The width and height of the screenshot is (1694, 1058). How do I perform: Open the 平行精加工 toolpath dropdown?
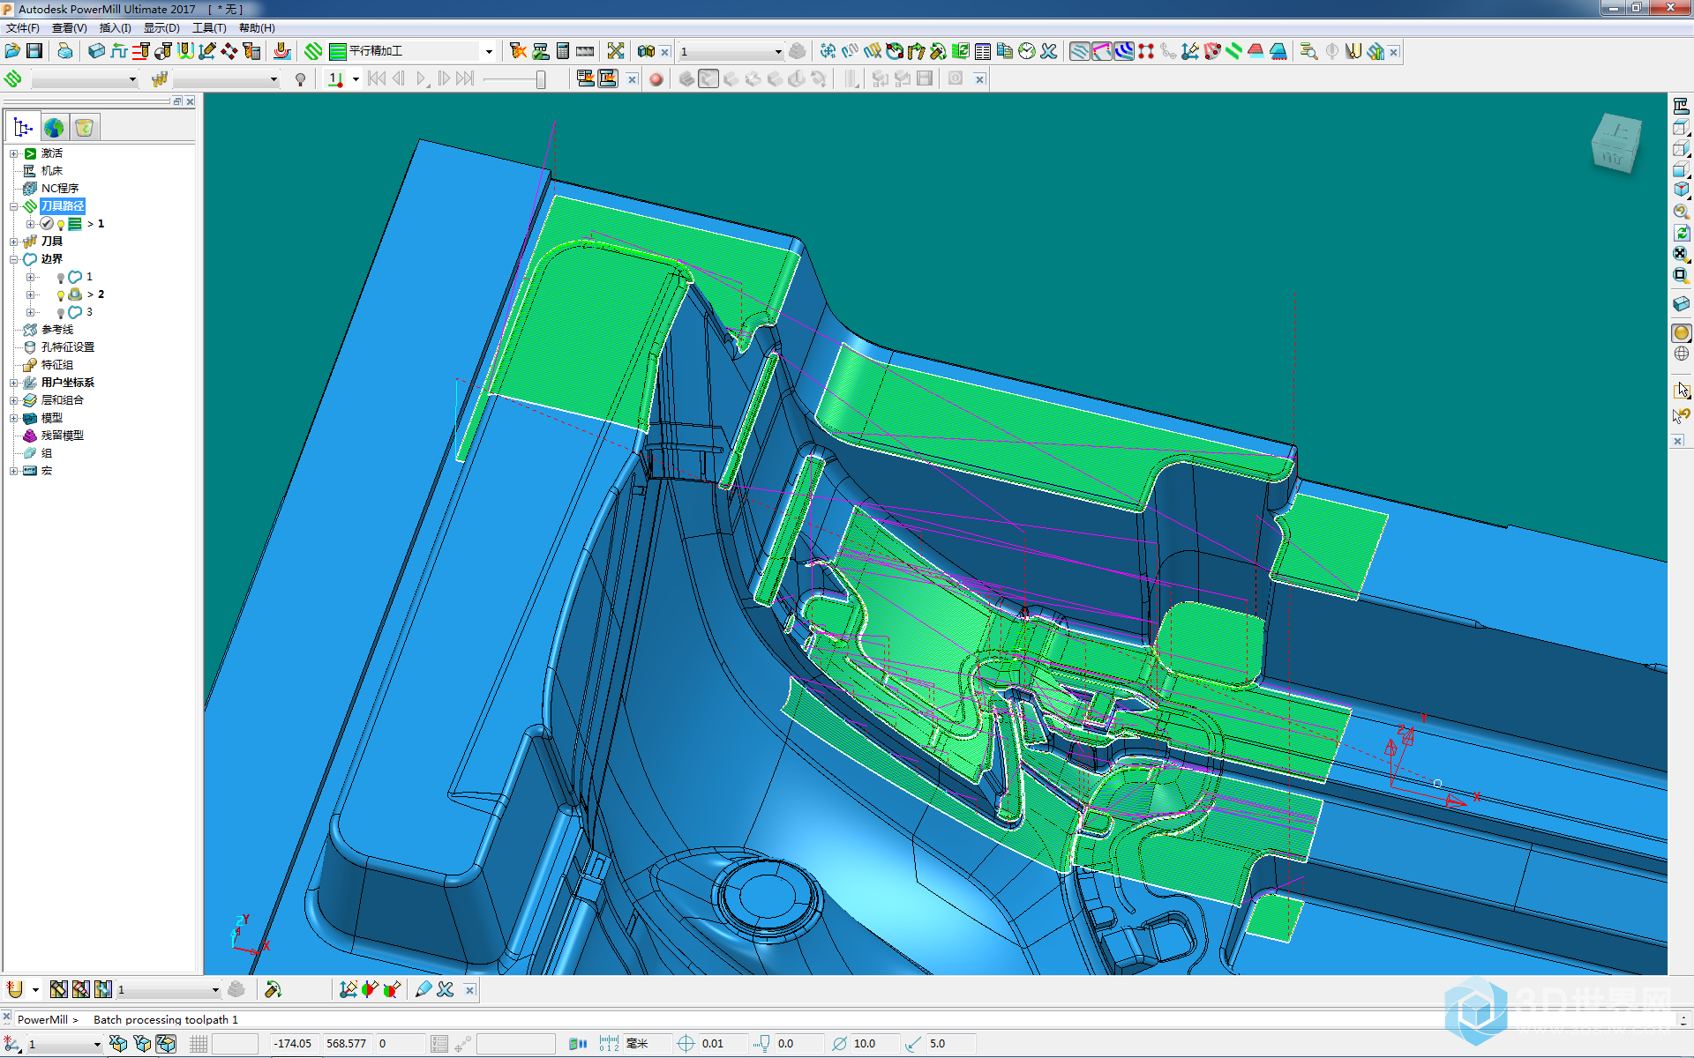[x=489, y=51]
